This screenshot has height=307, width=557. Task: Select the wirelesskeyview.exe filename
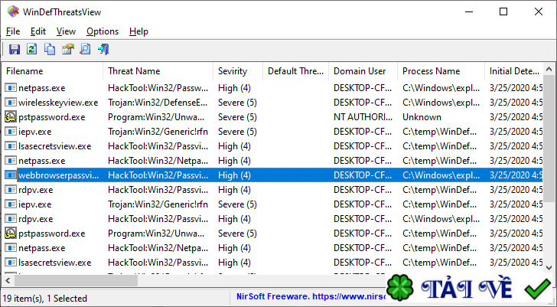pyautogui.click(x=58, y=103)
